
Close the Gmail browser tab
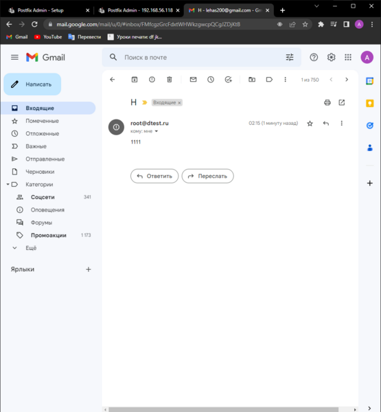coord(268,10)
